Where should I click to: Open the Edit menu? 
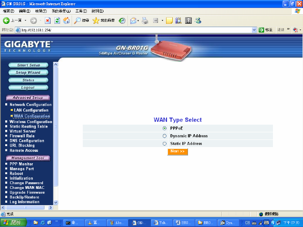25,11
